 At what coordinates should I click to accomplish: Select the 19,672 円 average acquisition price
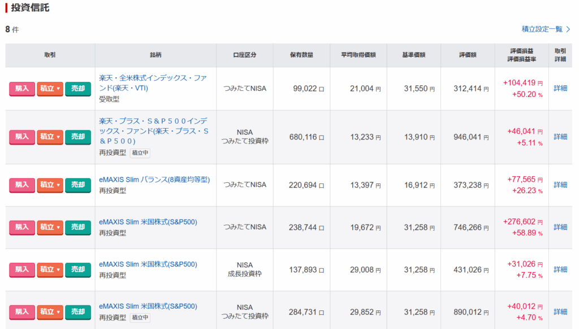pos(366,227)
